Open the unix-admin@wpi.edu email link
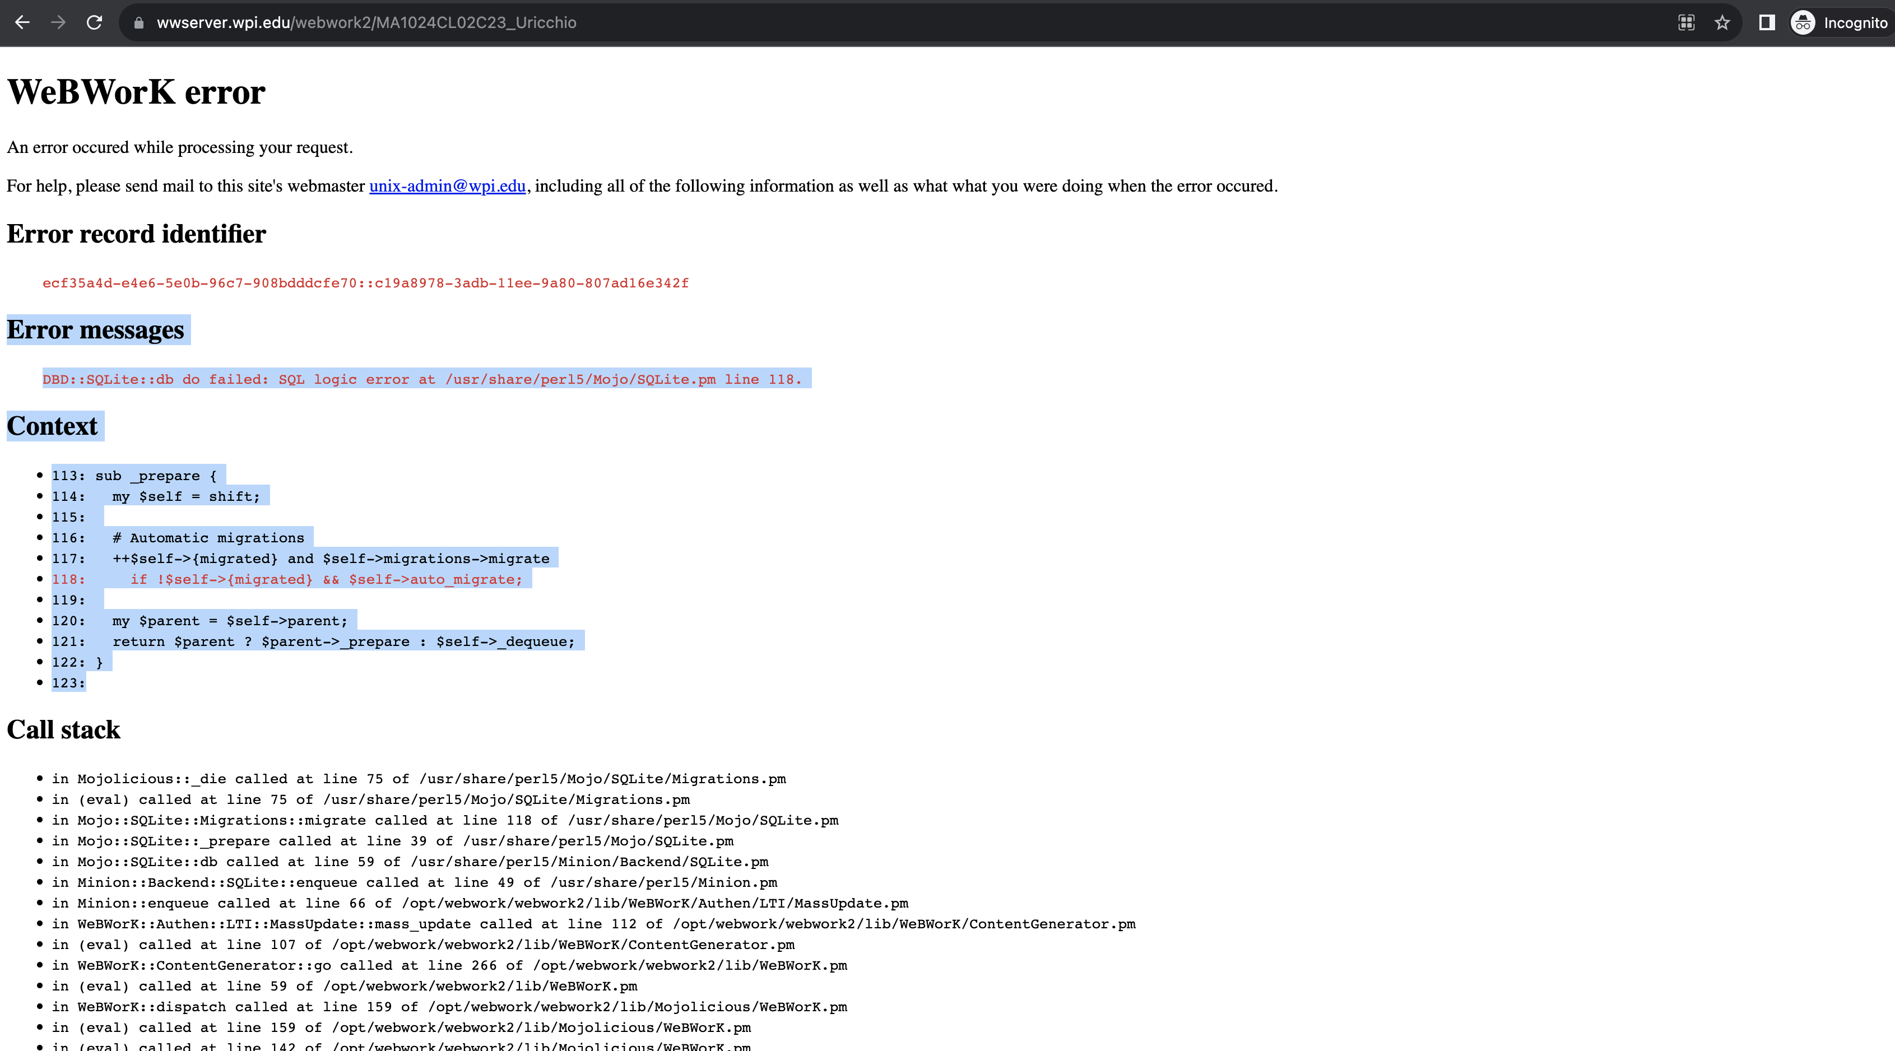The width and height of the screenshot is (1895, 1051). click(x=447, y=186)
